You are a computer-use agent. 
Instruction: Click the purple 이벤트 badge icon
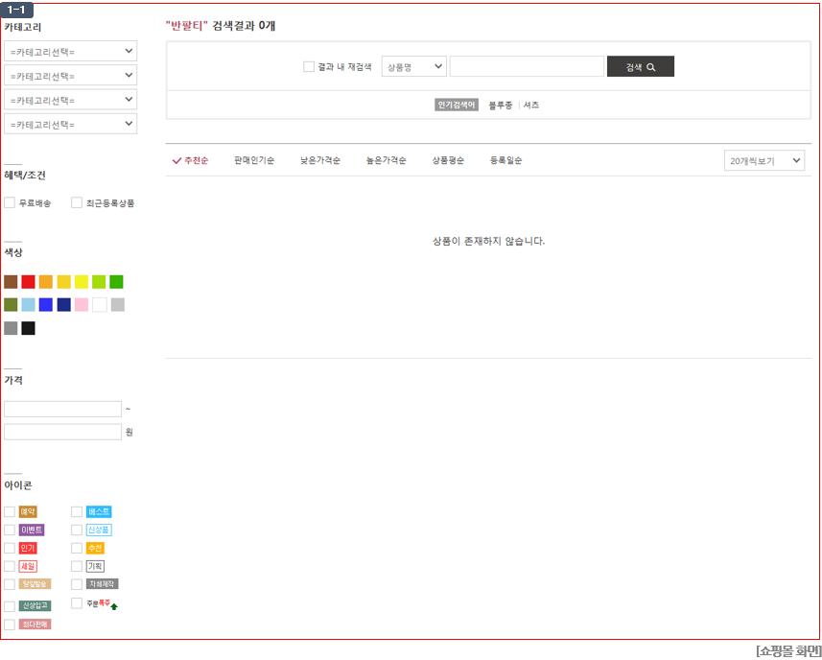pyautogui.click(x=32, y=530)
